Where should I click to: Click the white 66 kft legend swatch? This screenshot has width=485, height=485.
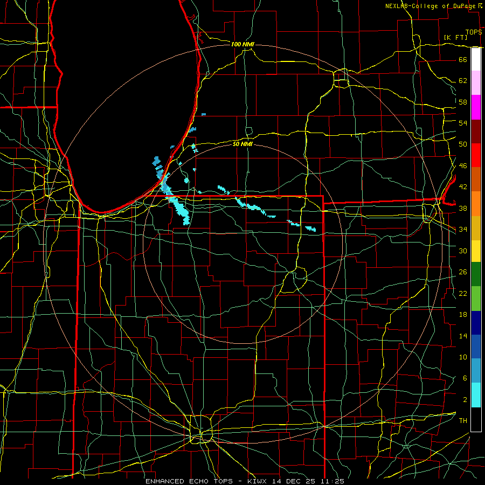pos(476,59)
